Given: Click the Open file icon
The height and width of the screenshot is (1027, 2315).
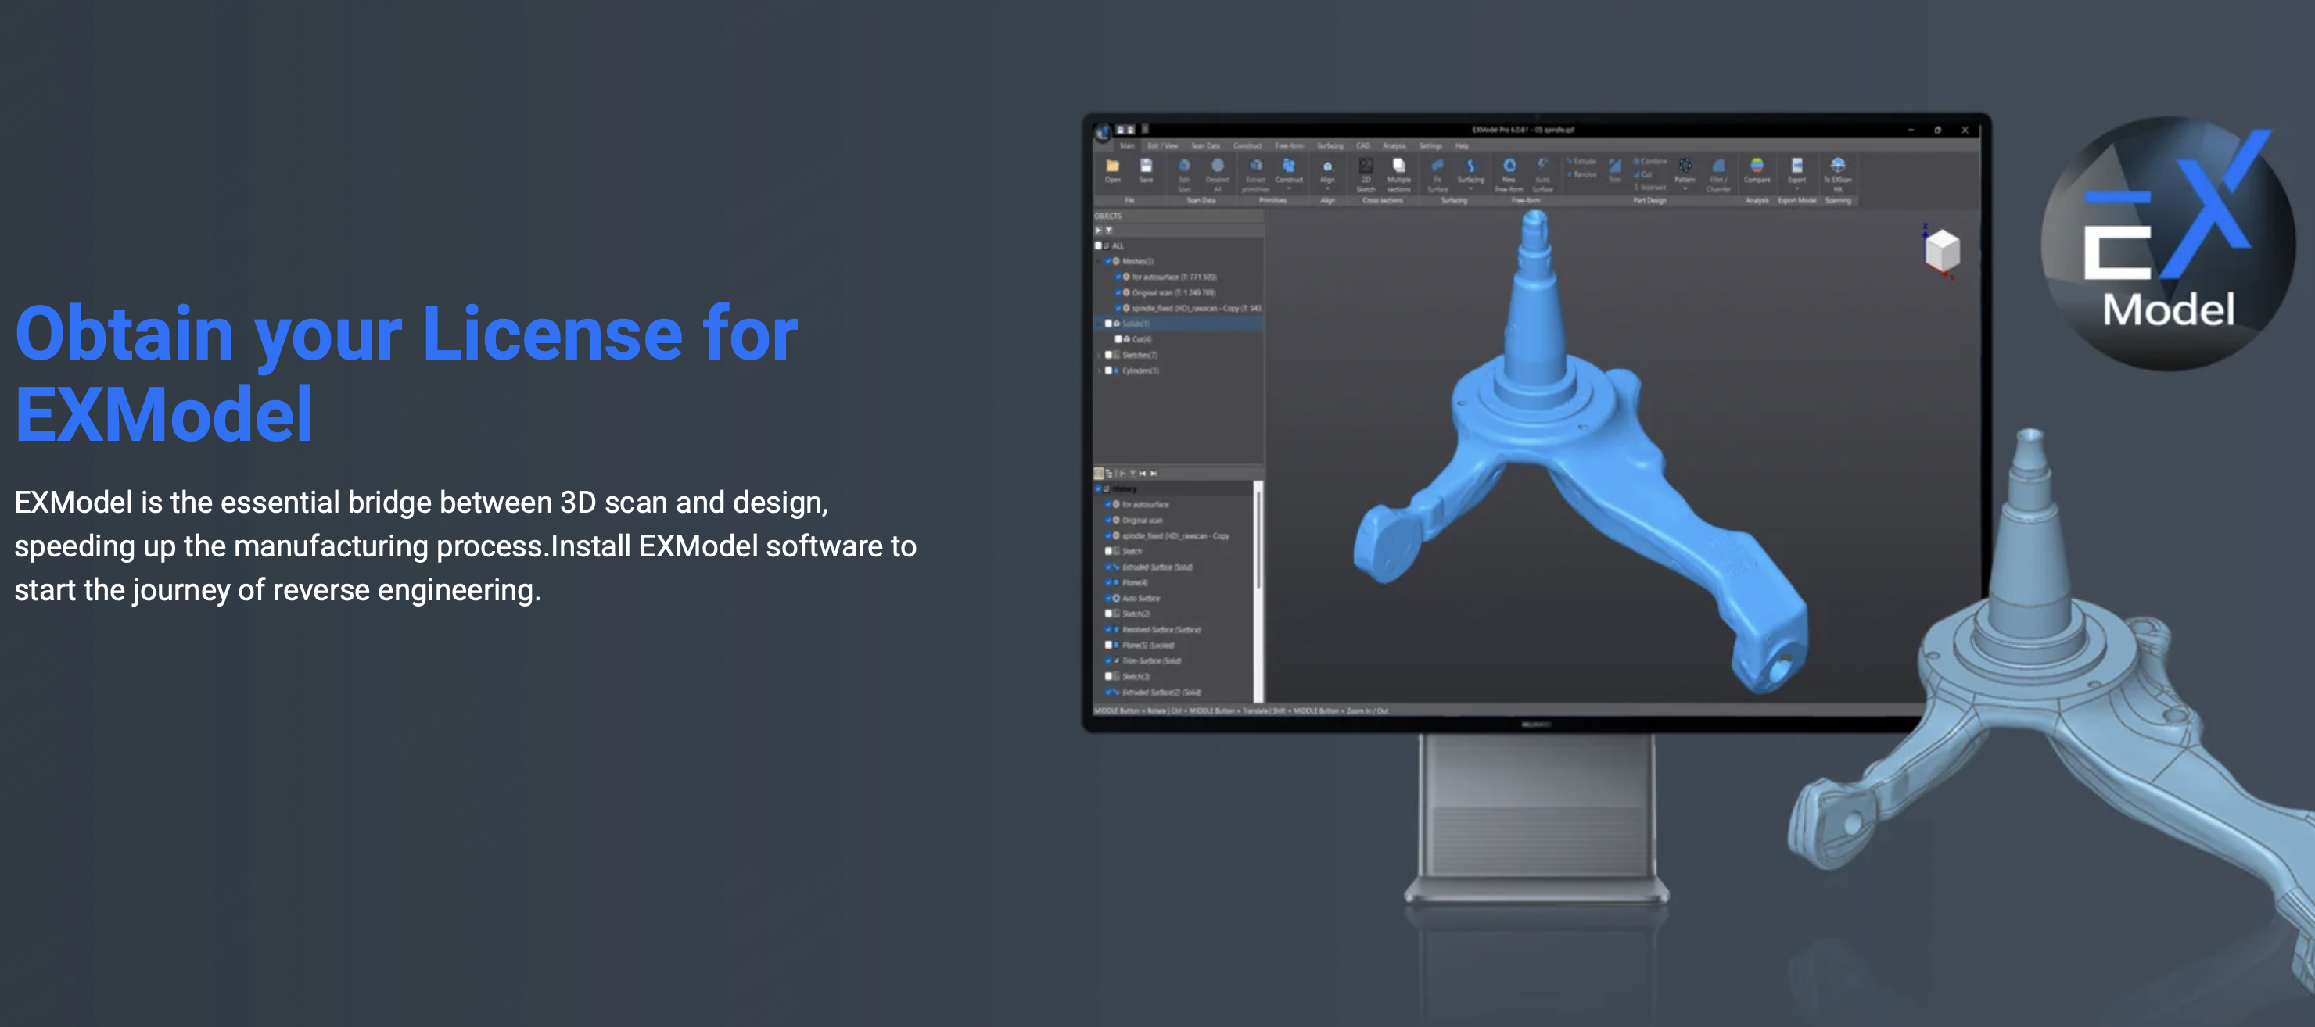Looking at the screenshot, I should coord(1113,167).
